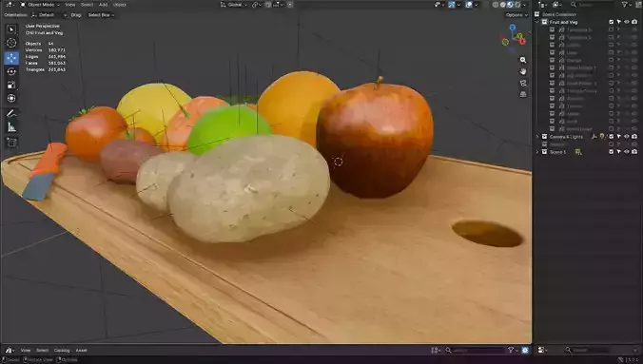This screenshot has height=364, width=643.
Task: Toggle exclude checkbox for Camera & Lights
Action: tap(611, 137)
